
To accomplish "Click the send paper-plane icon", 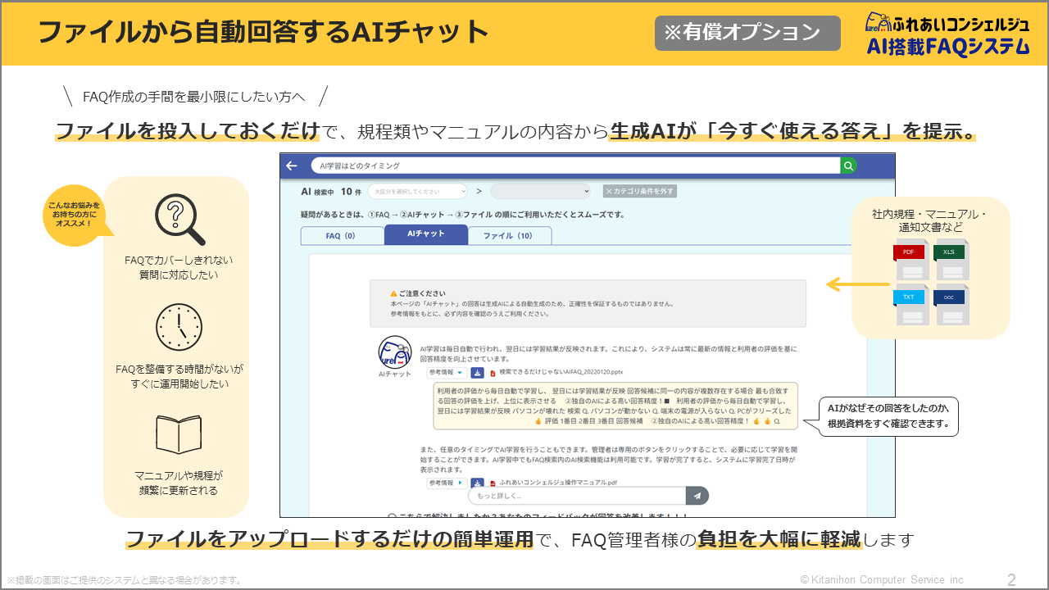I will click(x=697, y=496).
